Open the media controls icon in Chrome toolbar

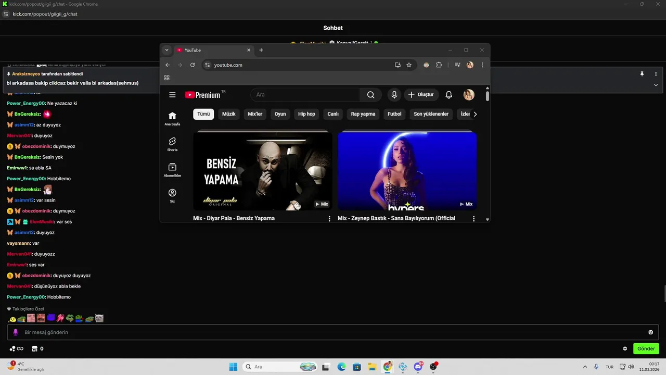(457, 65)
